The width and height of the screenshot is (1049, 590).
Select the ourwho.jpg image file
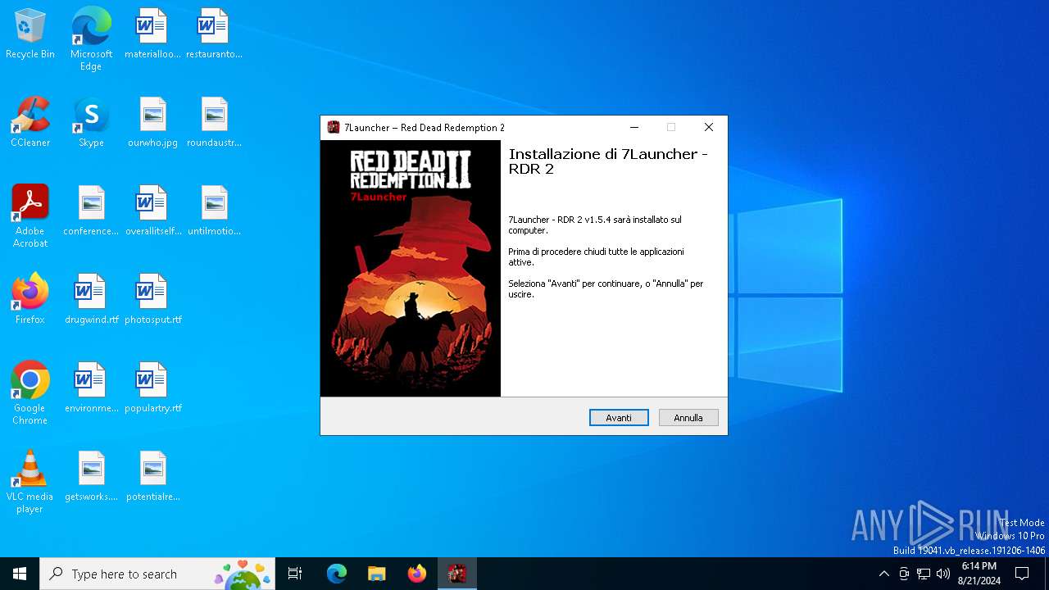[152, 123]
